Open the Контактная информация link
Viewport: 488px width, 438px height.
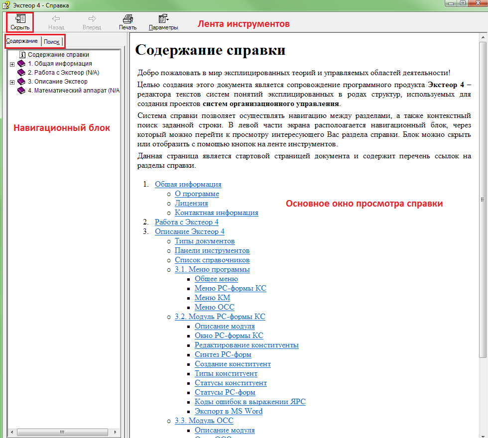[216, 213]
